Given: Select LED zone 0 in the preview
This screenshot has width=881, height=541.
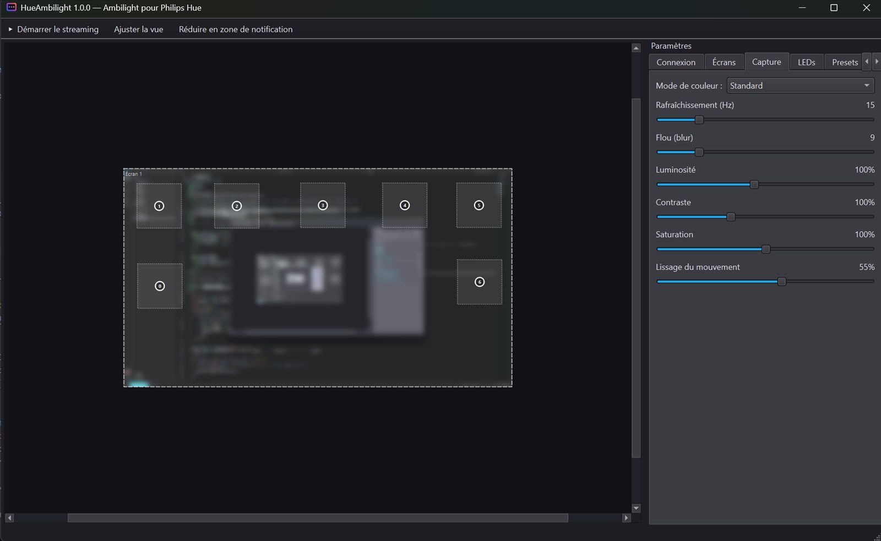Looking at the screenshot, I should pyautogui.click(x=160, y=286).
